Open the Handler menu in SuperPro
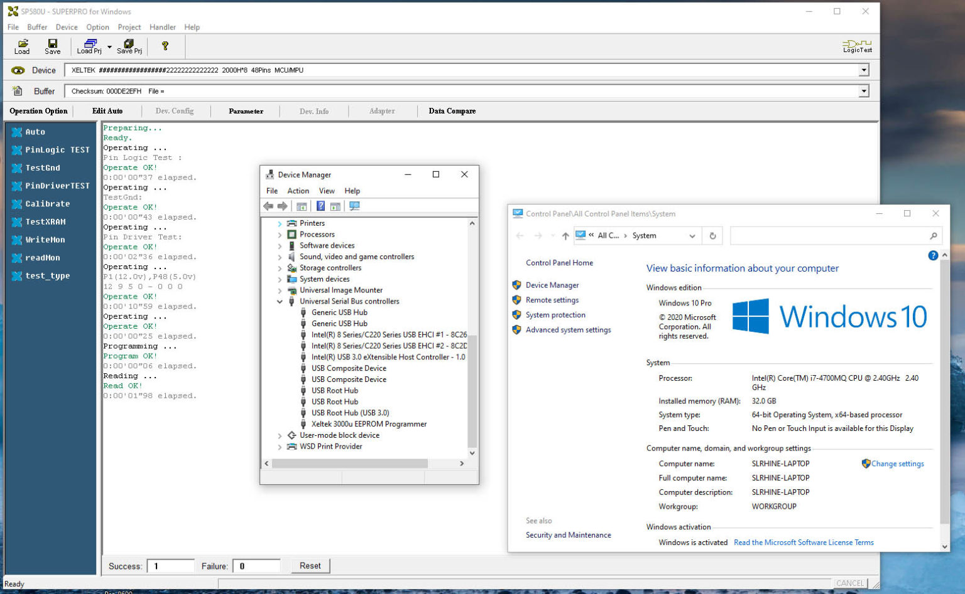965x594 pixels. (x=163, y=27)
